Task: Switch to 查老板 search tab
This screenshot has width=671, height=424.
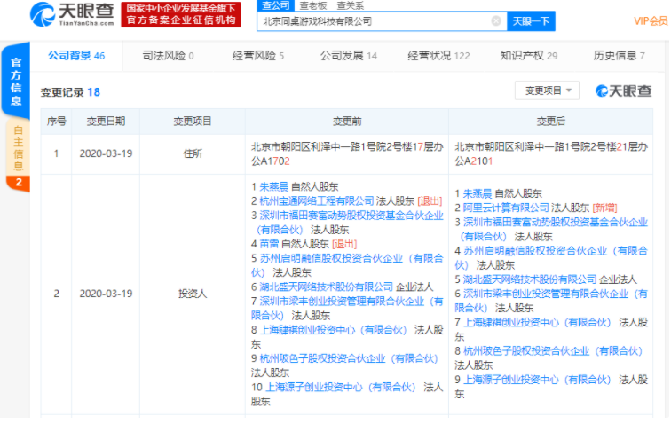Action: 312,5
